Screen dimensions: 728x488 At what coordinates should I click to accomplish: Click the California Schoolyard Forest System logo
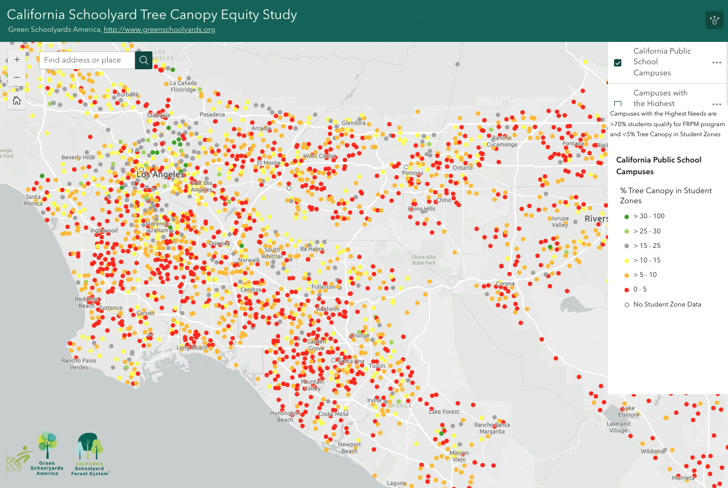(x=90, y=454)
